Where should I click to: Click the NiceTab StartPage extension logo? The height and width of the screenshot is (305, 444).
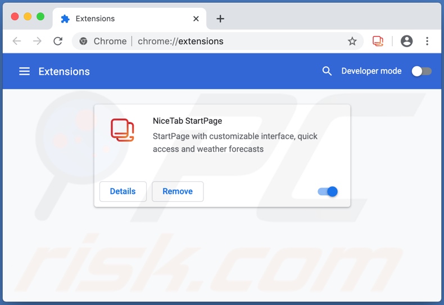(123, 130)
